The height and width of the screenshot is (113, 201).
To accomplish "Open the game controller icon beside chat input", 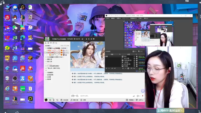I will tap(73, 96).
